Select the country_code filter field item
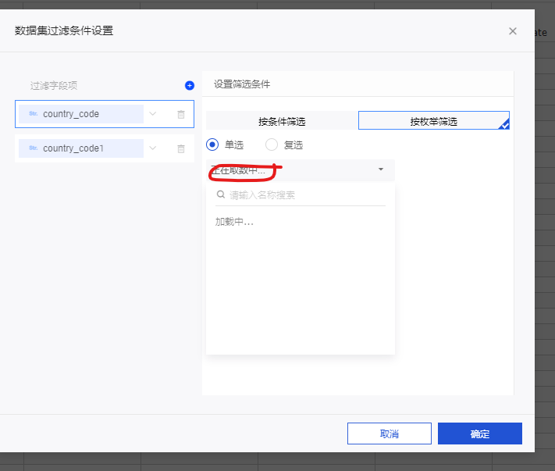The width and height of the screenshot is (555, 471). click(81, 114)
